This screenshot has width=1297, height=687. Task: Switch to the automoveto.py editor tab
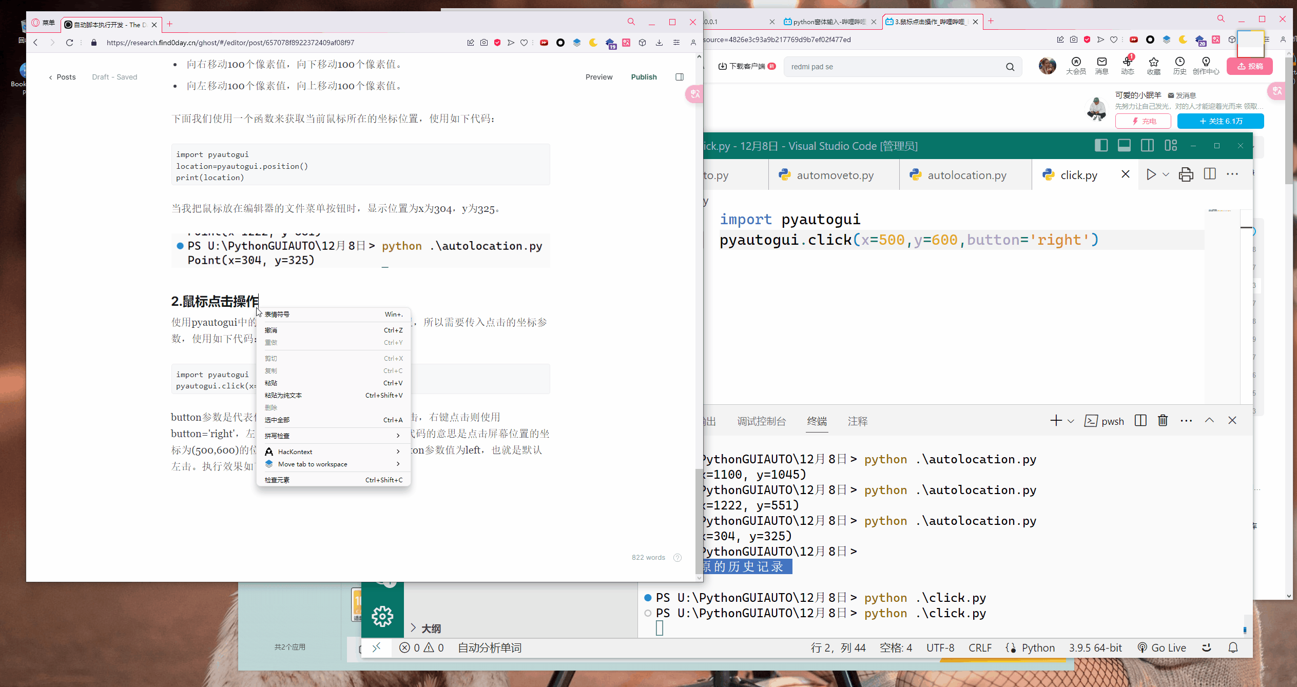coord(834,175)
